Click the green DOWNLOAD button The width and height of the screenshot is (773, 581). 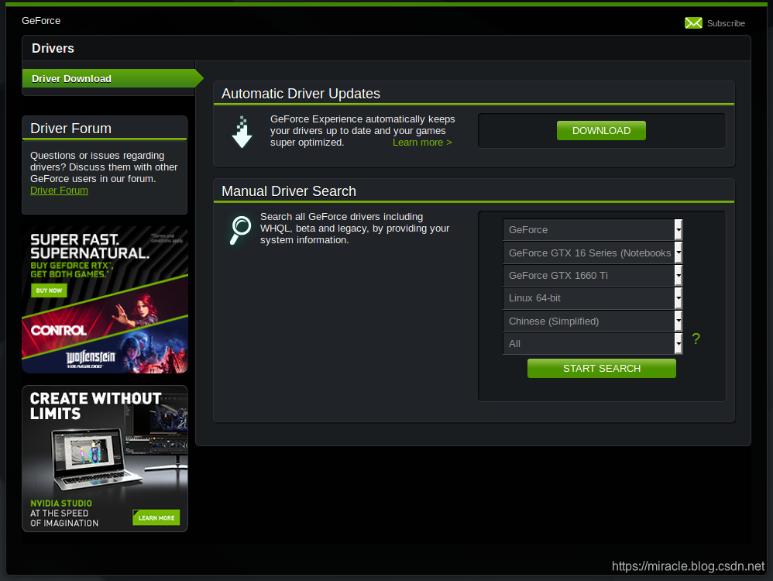point(601,131)
